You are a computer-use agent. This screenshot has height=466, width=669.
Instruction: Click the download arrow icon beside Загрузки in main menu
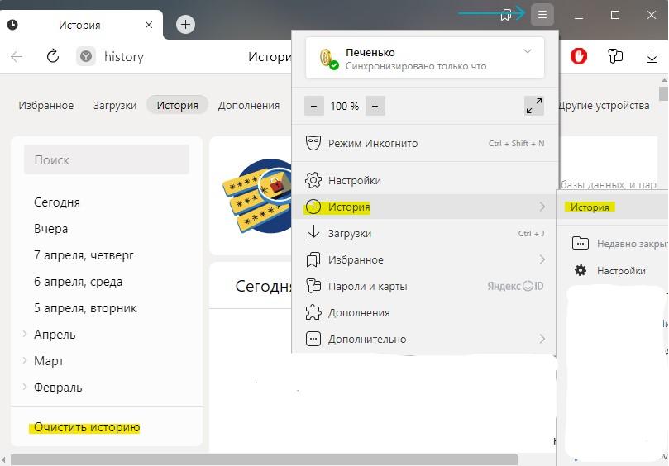[313, 233]
